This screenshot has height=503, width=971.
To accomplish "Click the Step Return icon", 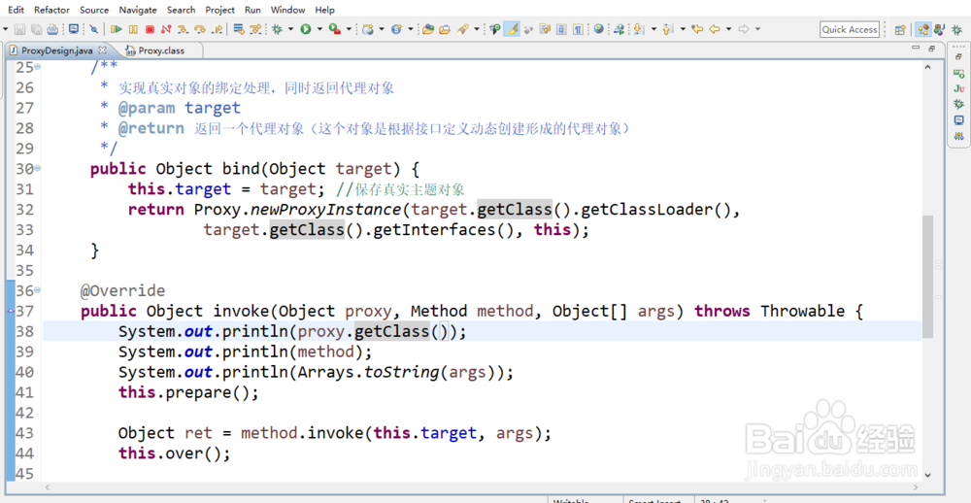I will pyautogui.click(x=217, y=29).
